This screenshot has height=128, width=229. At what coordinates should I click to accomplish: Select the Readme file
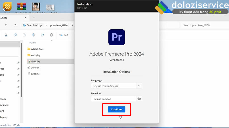[x=35, y=74]
